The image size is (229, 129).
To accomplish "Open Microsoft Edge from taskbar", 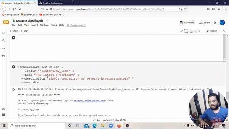I will click(94, 126).
